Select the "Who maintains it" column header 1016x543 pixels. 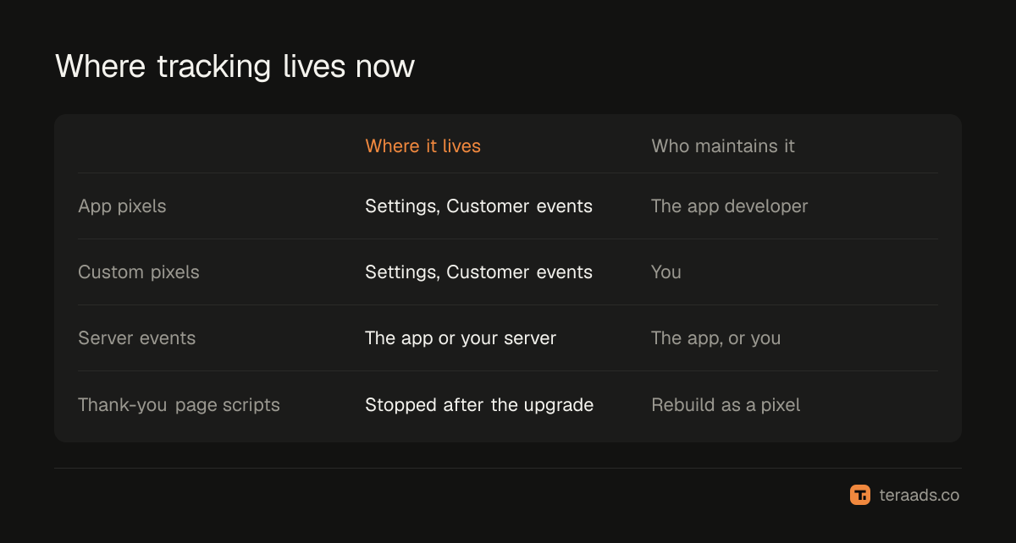tap(723, 146)
